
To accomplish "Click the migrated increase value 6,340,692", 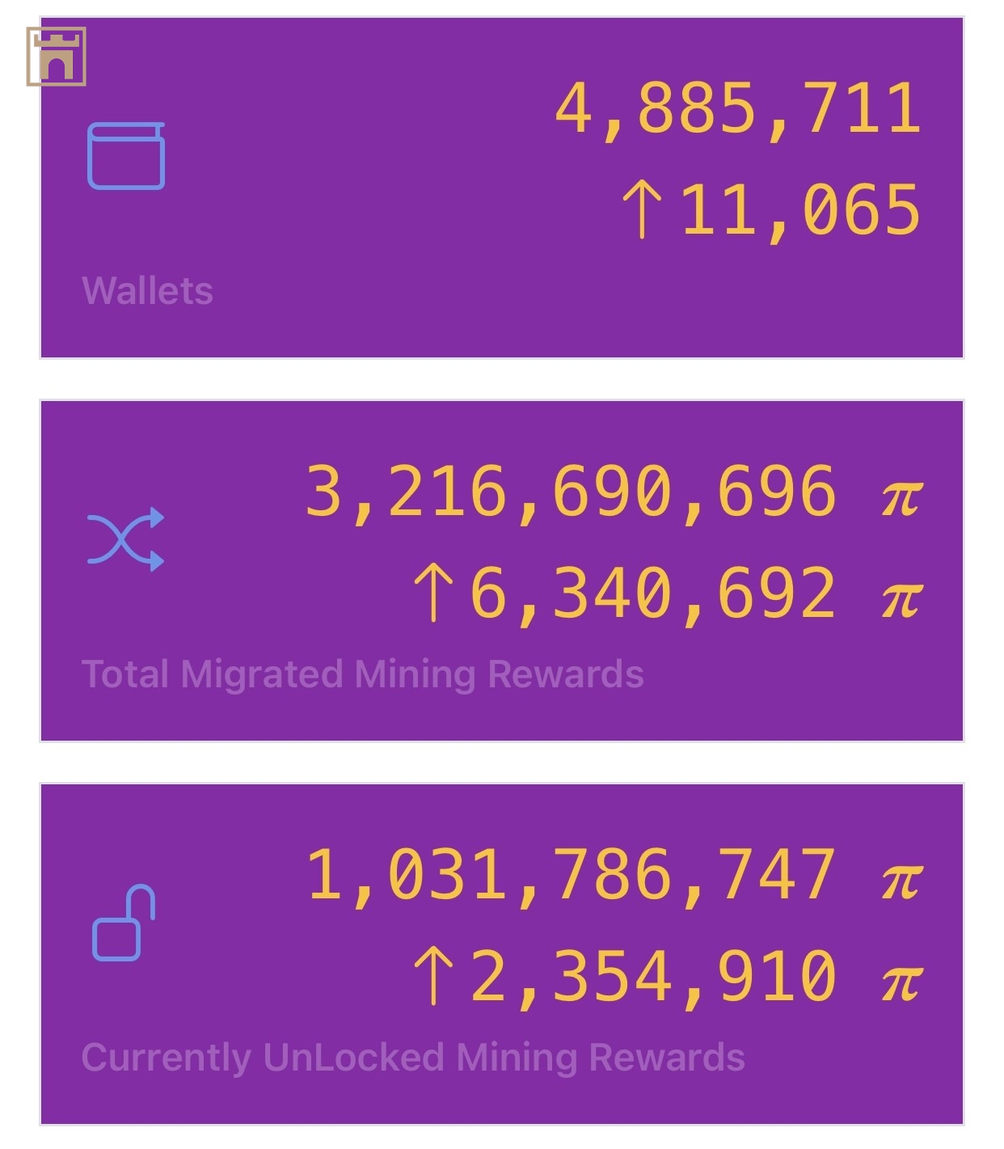I will coord(653,594).
